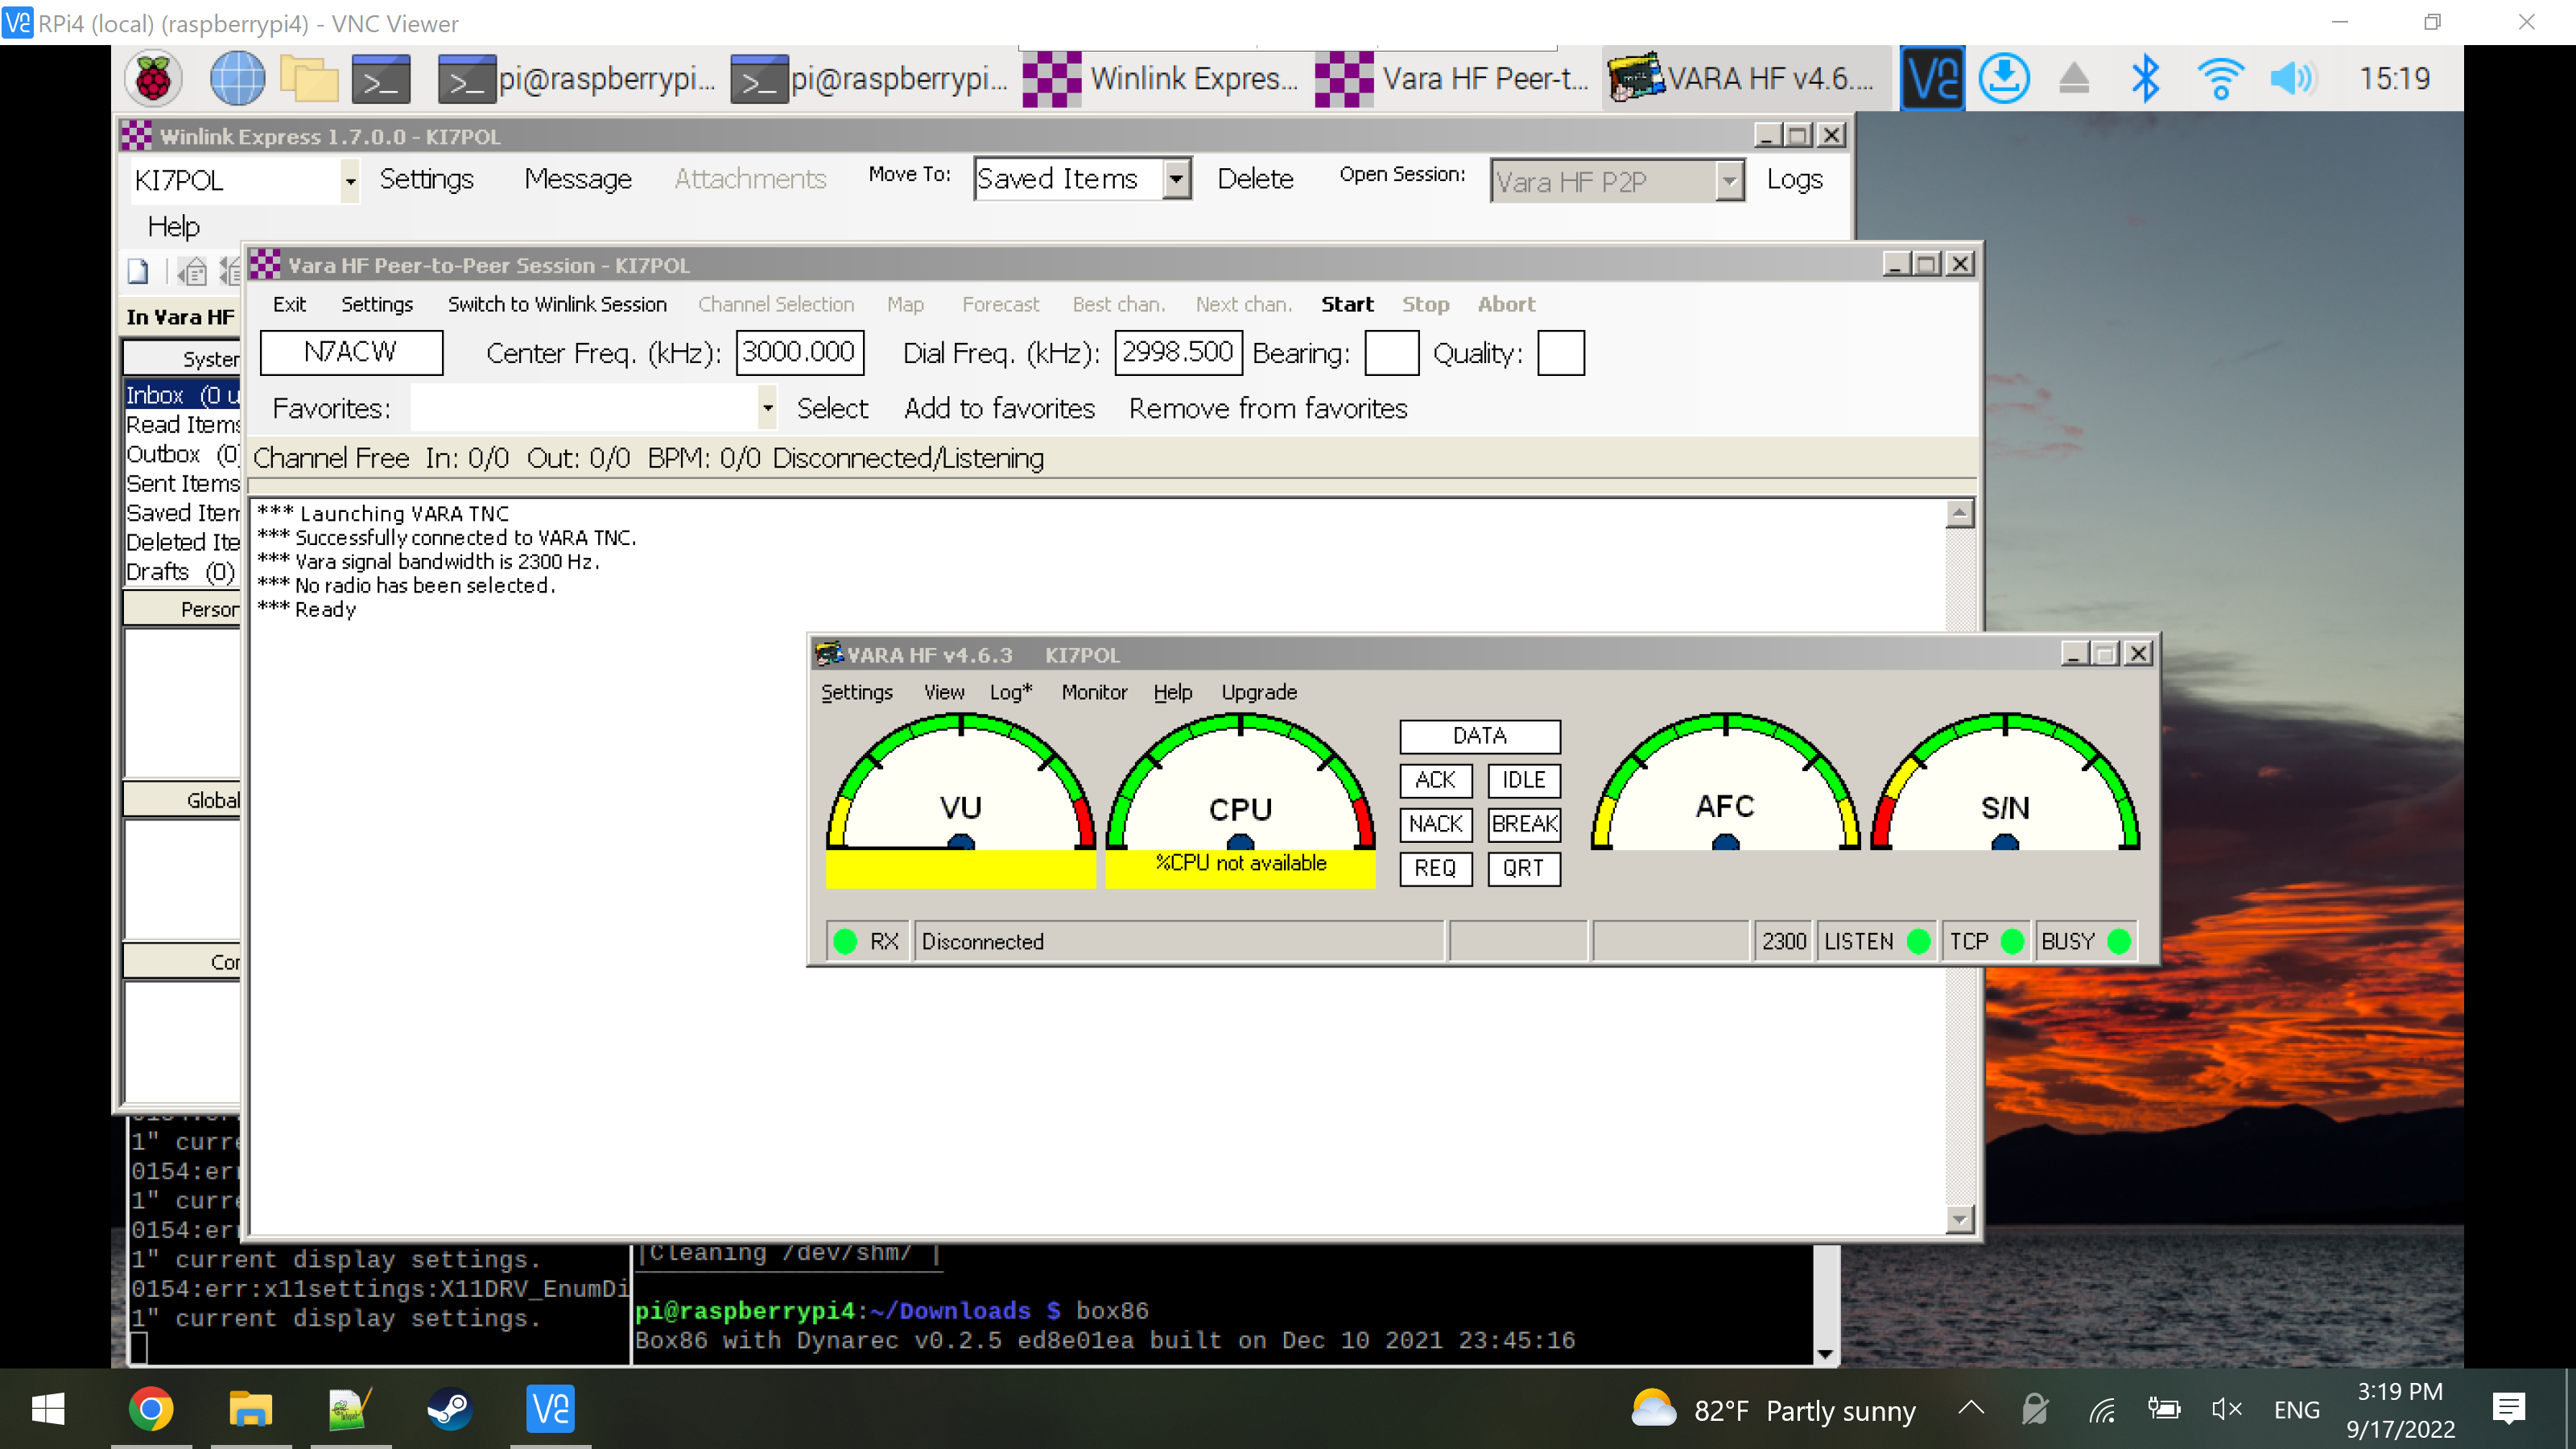Open the Pi Wi-Fi network menu
The width and height of the screenshot is (2576, 1449).
[x=2220, y=78]
